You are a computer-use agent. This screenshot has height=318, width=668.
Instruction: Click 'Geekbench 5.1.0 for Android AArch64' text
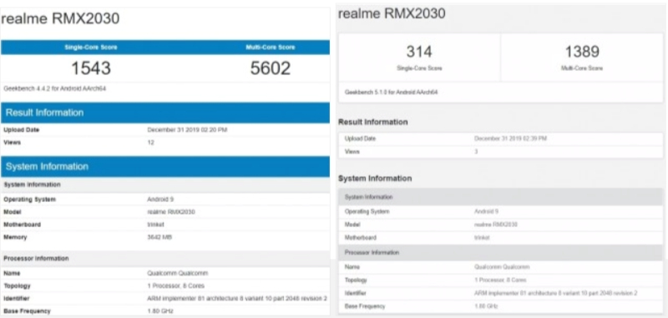click(391, 92)
